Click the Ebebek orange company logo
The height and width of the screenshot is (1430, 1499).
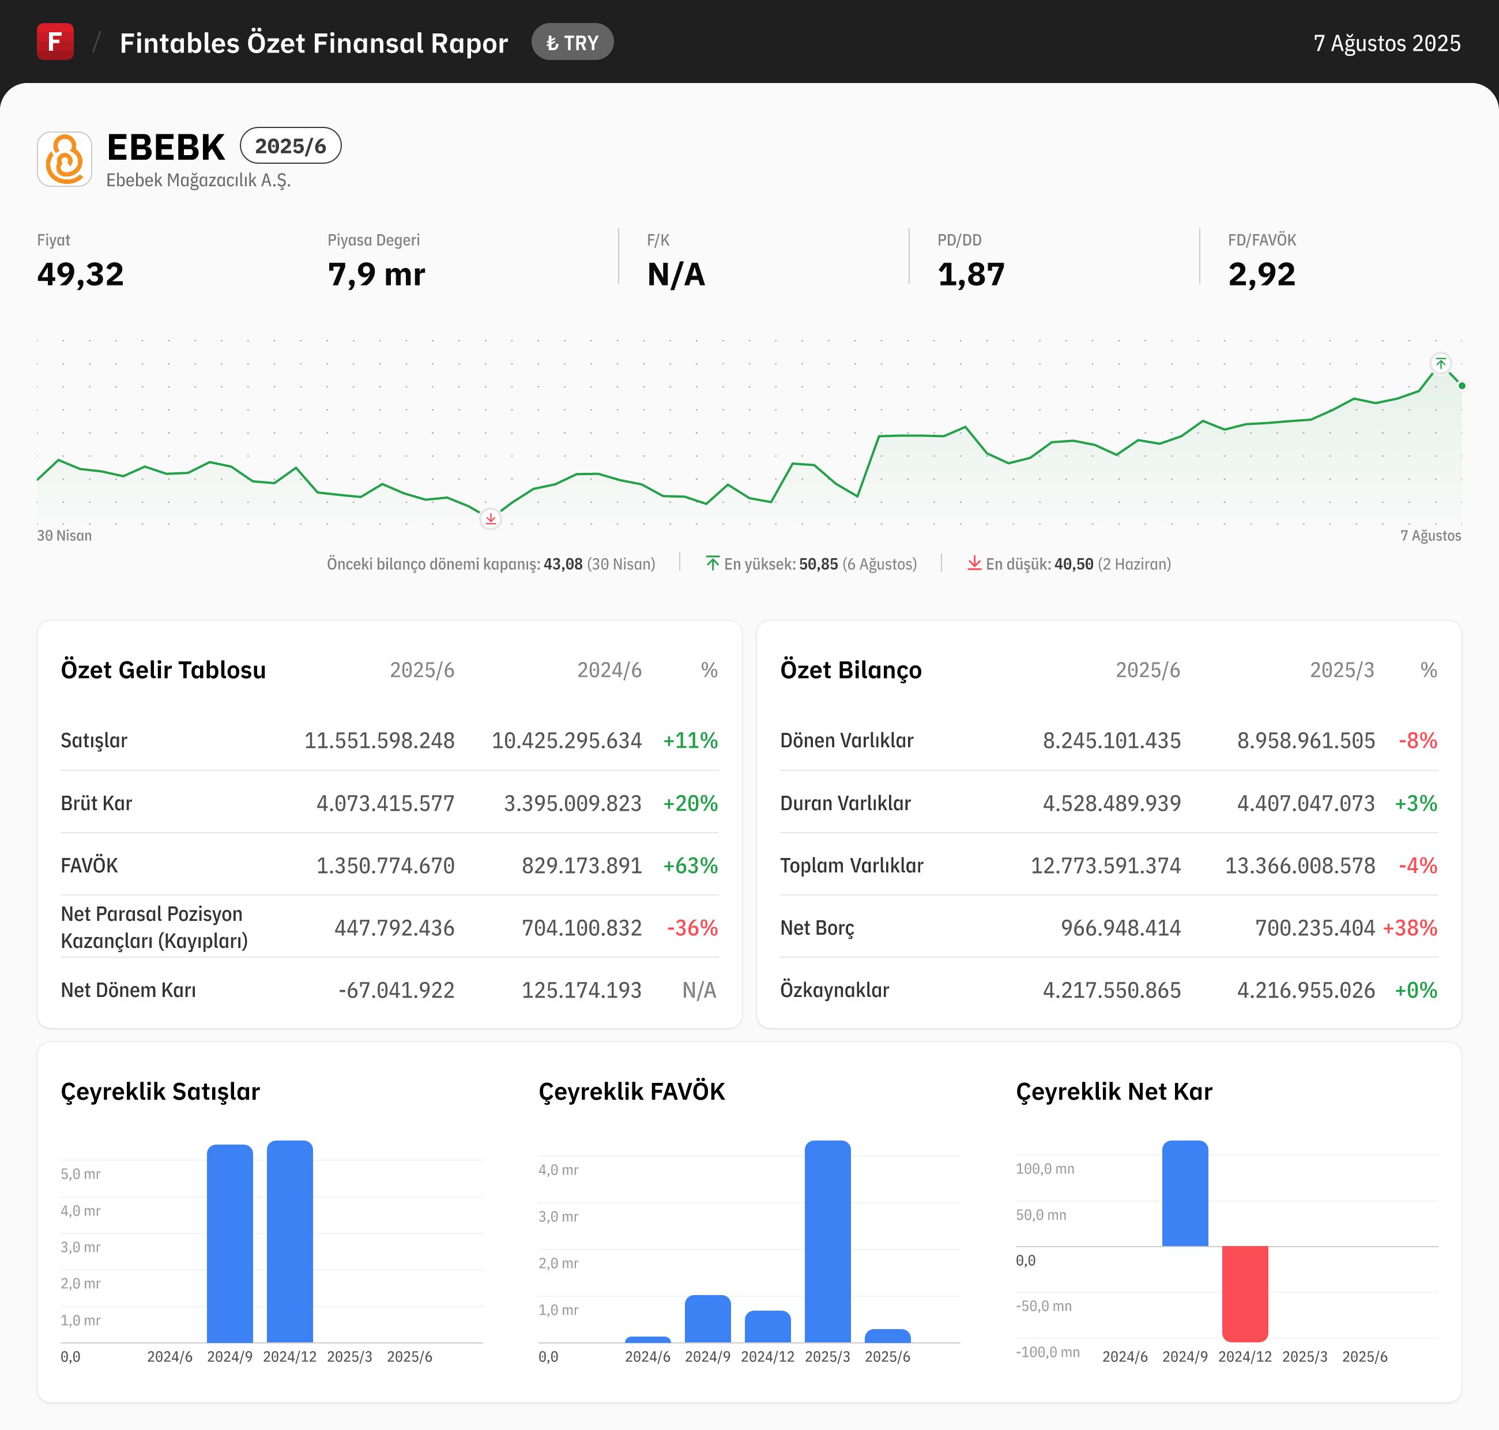point(65,159)
